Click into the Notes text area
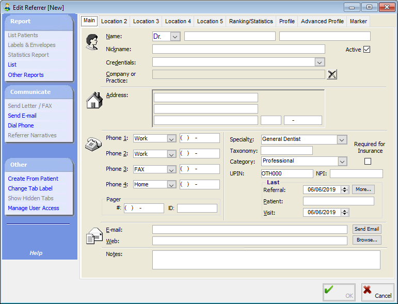 click(x=266, y=260)
